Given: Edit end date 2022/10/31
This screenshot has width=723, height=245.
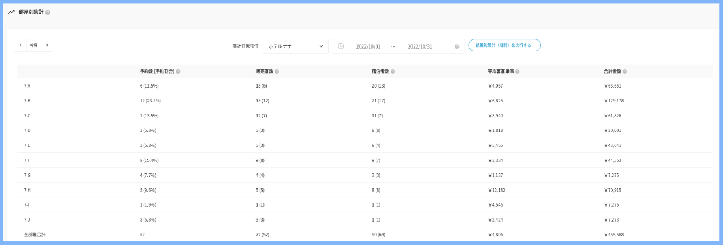Looking at the screenshot, I should tap(419, 46).
